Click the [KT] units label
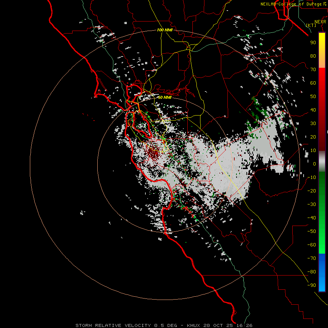The width and height of the screenshot is (328, 328). click(311, 25)
